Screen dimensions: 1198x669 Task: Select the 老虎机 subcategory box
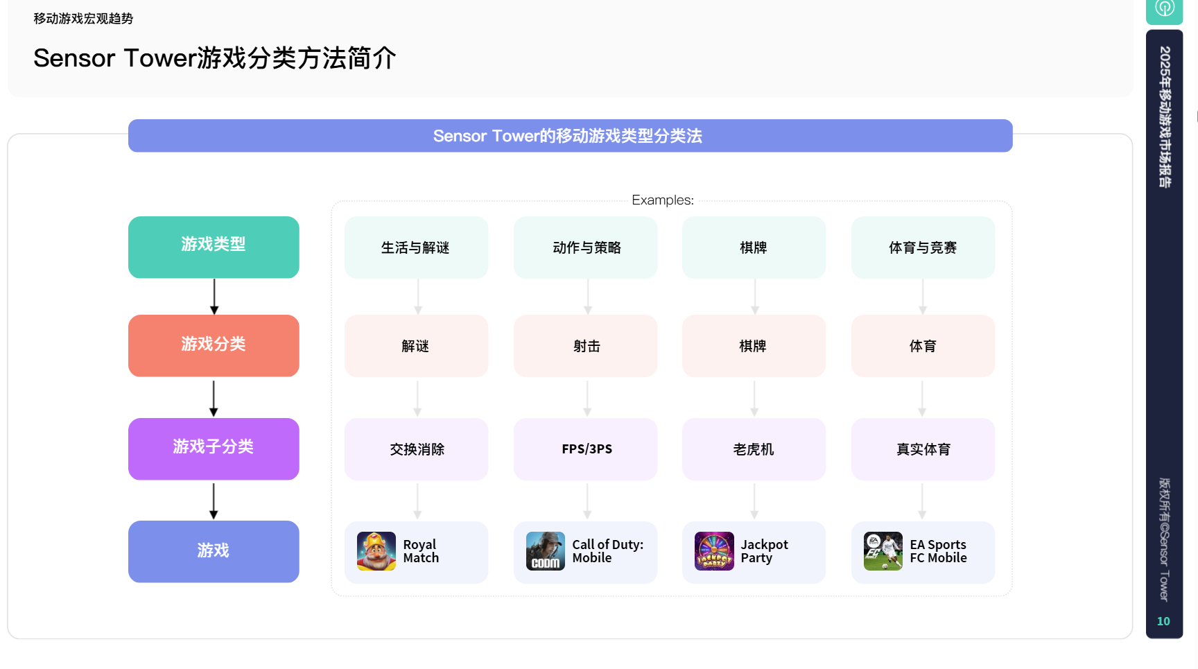(754, 449)
